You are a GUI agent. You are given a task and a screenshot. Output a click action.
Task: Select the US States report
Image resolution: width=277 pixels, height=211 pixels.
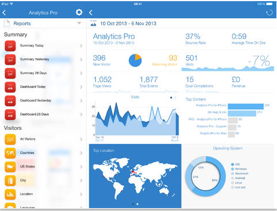[43, 167]
